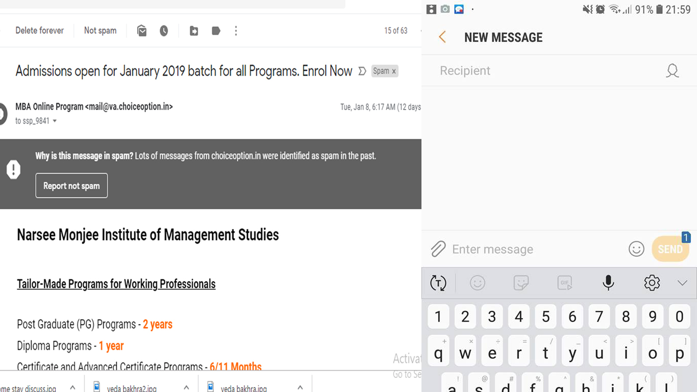The height and width of the screenshot is (392, 697).
Task: Click the Not spam button
Action: (100, 31)
